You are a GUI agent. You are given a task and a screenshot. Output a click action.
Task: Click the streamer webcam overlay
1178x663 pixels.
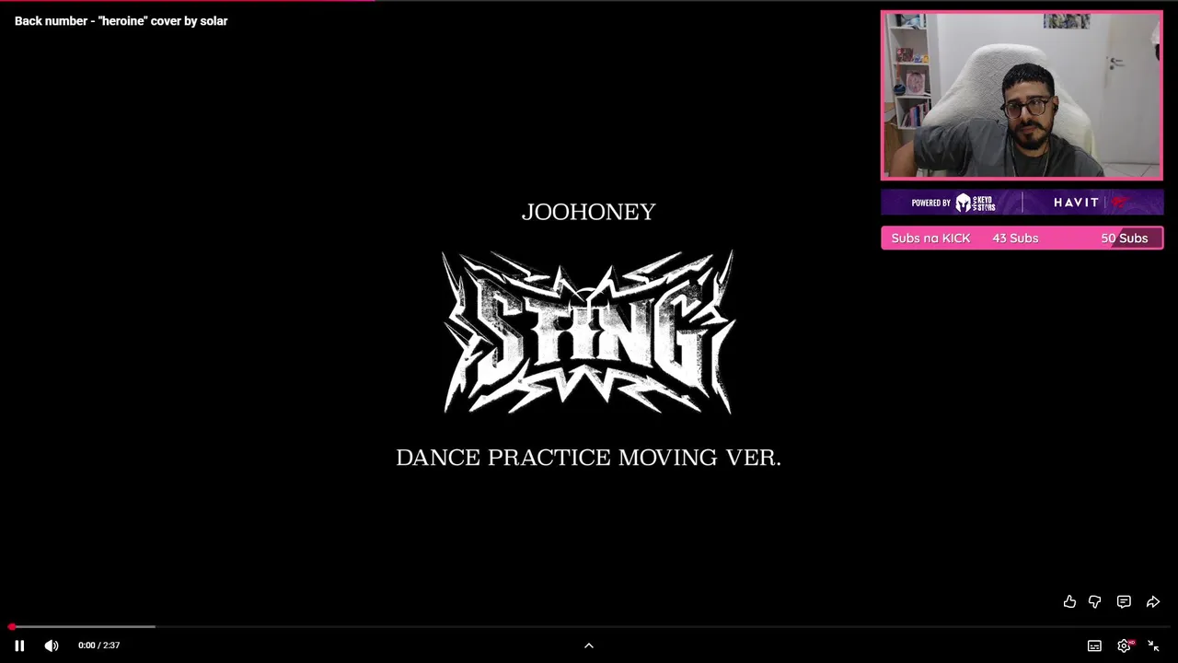[x=1022, y=95]
